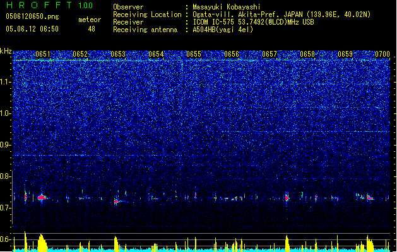
Task: Click the red meteor echo below 0653
Action: [x=116, y=202]
